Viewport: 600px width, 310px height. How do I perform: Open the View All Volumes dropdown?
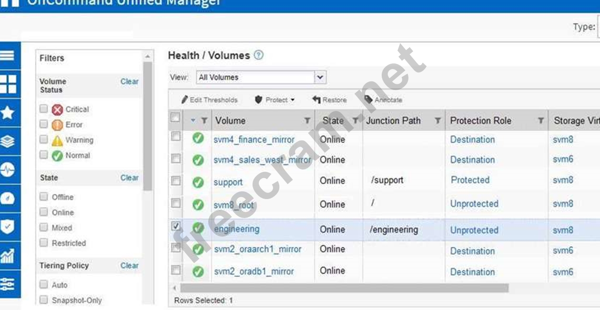[261, 77]
